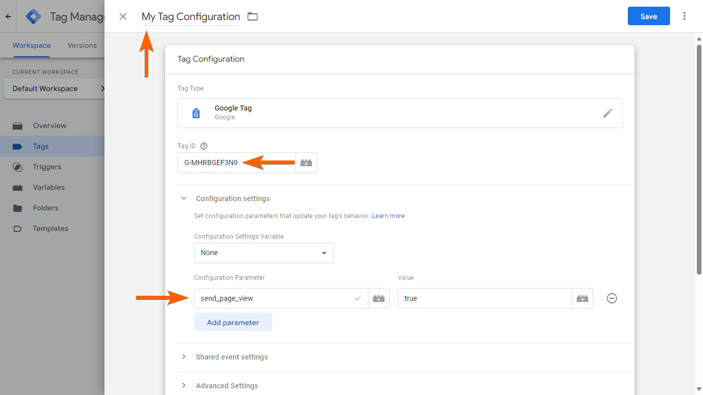This screenshot has height=395, width=703.
Task: Collapse the Configuration settings section
Action: [184, 199]
